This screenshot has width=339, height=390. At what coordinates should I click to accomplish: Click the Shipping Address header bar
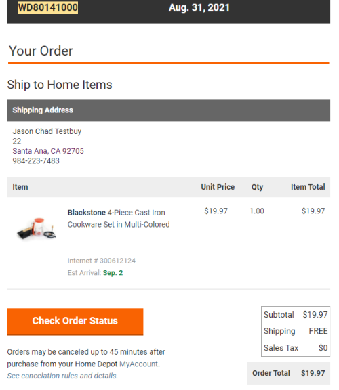click(x=169, y=110)
